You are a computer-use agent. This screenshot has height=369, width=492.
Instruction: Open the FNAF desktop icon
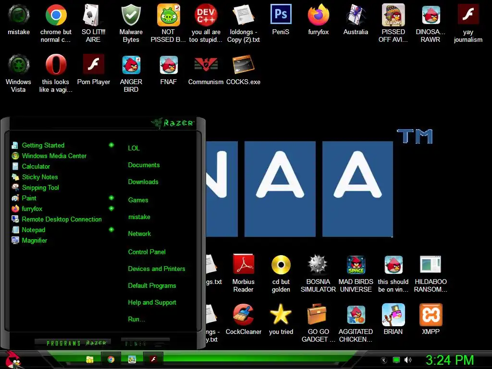pos(169,65)
